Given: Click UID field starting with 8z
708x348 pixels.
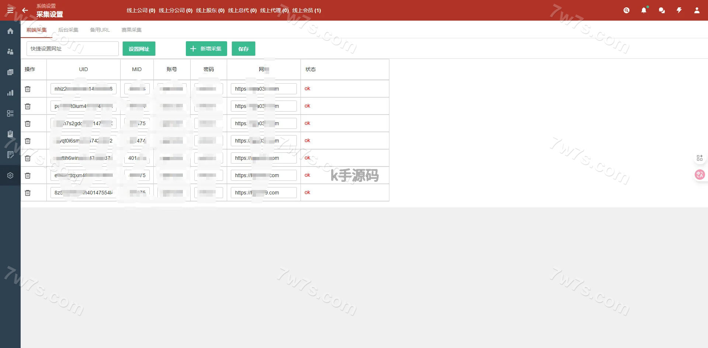Looking at the screenshot, I should 83,193.
